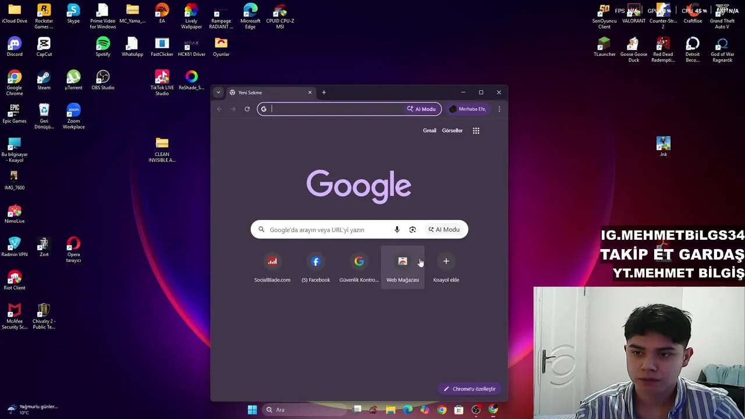Reload the page in Chrome
The image size is (745, 419).
(247, 109)
